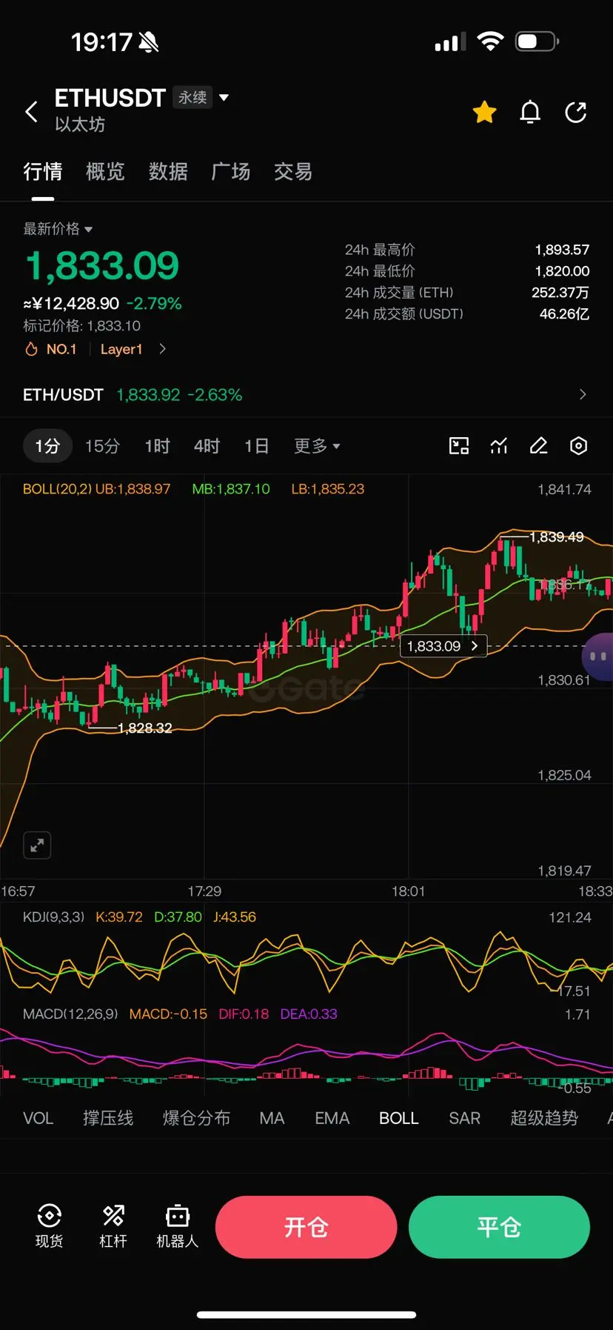Viewport: 613px width, 1330px height.
Task: Tap the share arrow icon
Action: click(x=576, y=112)
